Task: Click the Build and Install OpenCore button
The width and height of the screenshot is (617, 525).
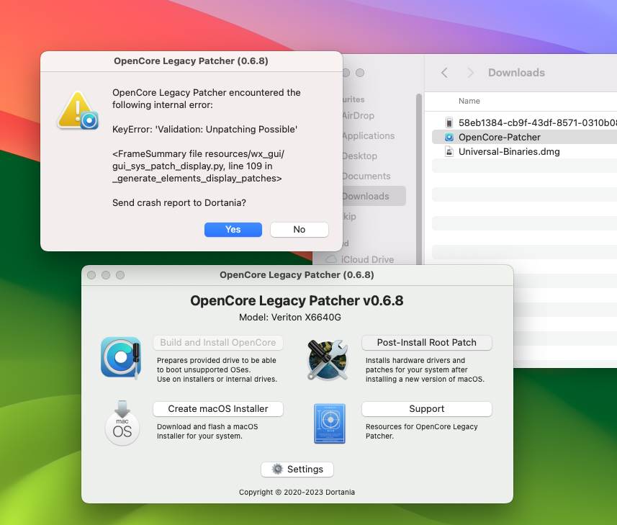Action: pos(218,342)
